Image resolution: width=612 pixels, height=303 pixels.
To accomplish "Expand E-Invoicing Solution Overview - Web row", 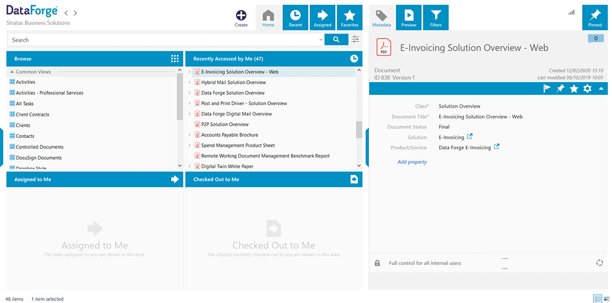I will coord(189,72).
